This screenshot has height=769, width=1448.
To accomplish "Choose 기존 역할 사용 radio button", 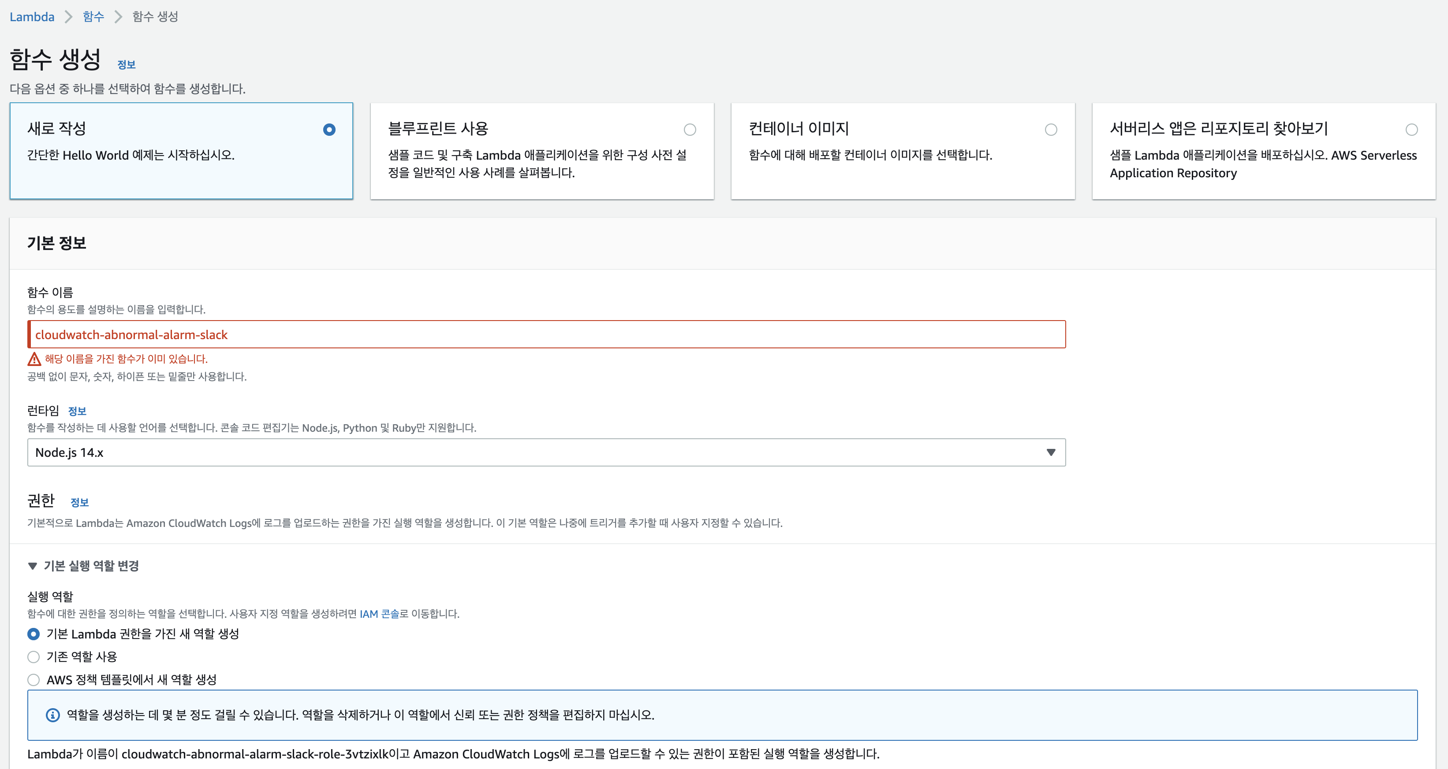I will click(34, 657).
